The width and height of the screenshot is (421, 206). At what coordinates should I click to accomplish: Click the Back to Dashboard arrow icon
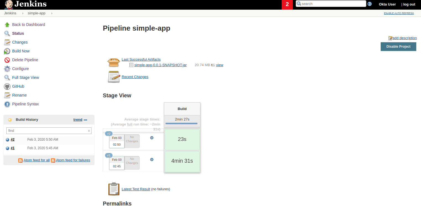pyautogui.click(x=7, y=25)
